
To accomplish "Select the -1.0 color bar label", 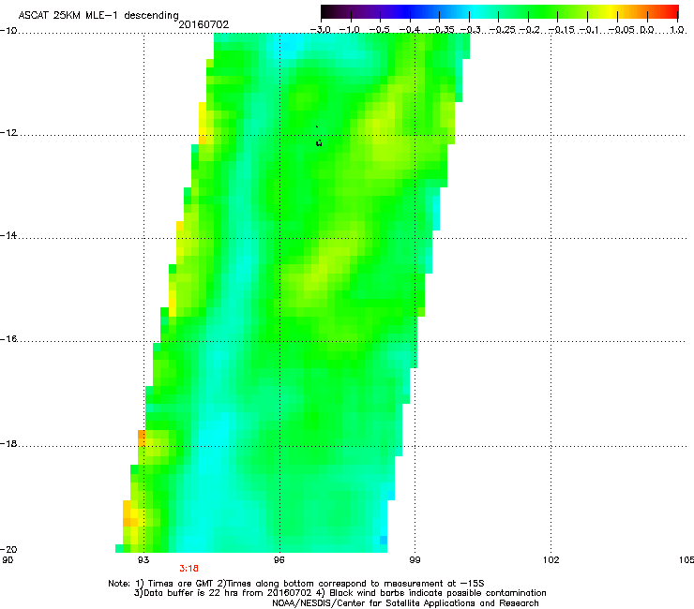I will click(x=350, y=30).
